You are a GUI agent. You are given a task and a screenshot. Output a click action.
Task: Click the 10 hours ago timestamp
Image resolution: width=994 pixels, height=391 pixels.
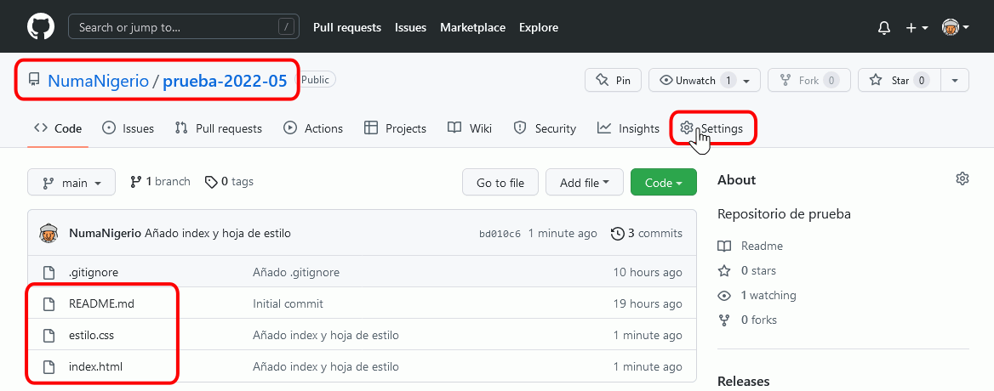point(648,272)
